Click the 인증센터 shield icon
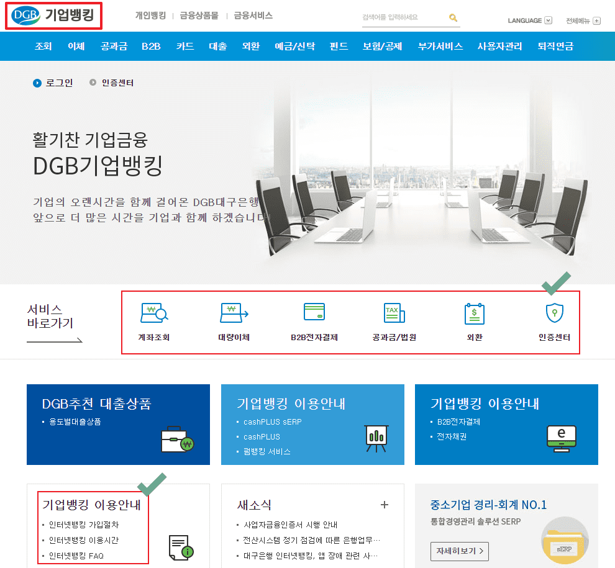 (553, 313)
